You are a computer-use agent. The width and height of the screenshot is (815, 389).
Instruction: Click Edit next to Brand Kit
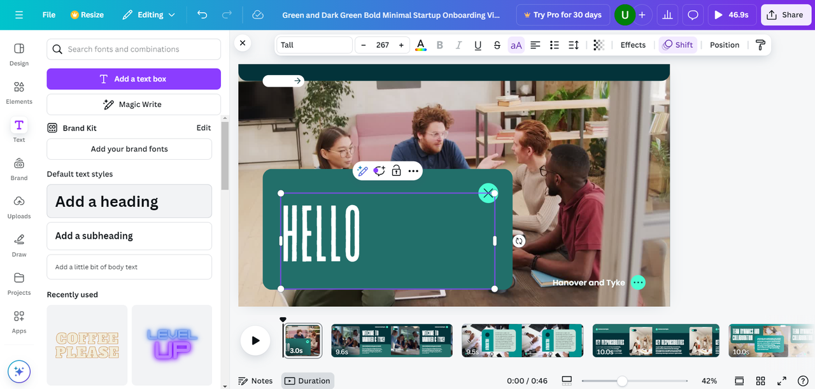coord(204,128)
